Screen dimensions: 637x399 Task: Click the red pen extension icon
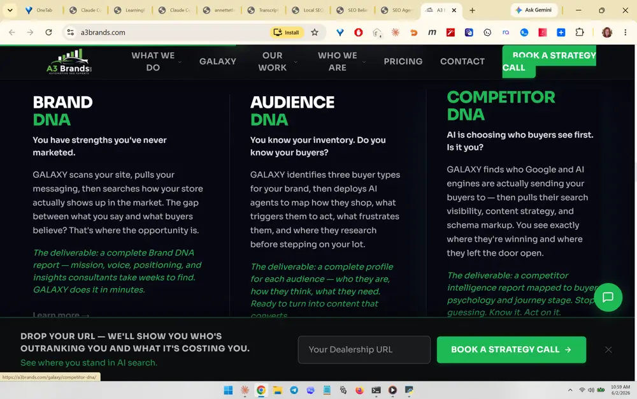(x=450, y=32)
